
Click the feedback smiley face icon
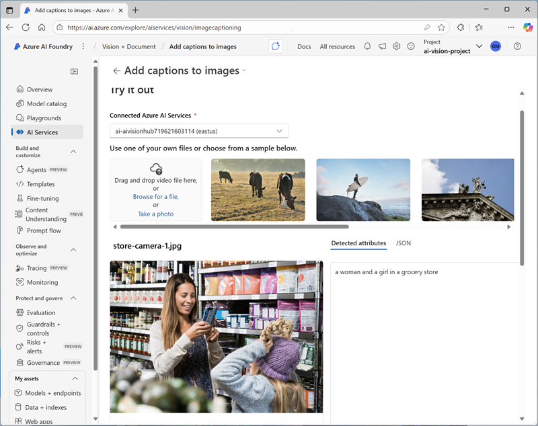(x=411, y=46)
